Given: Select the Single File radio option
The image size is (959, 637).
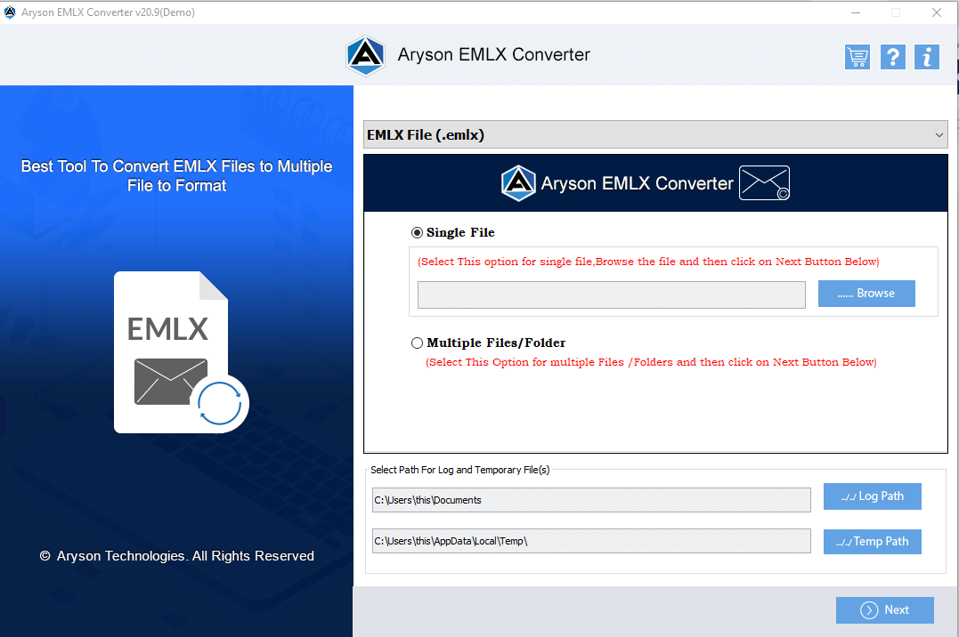Looking at the screenshot, I should tap(417, 233).
